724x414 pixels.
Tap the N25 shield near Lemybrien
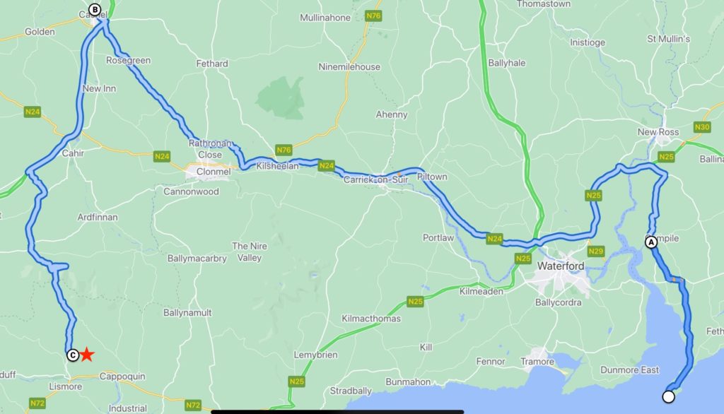tap(296, 382)
